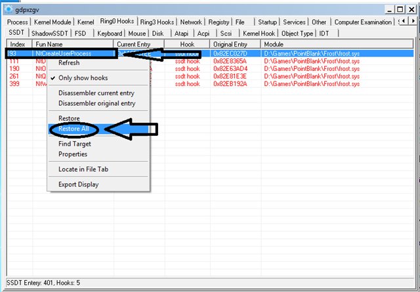Sort by Original Entry column header
Screen dimensions: 420x292
(230, 43)
